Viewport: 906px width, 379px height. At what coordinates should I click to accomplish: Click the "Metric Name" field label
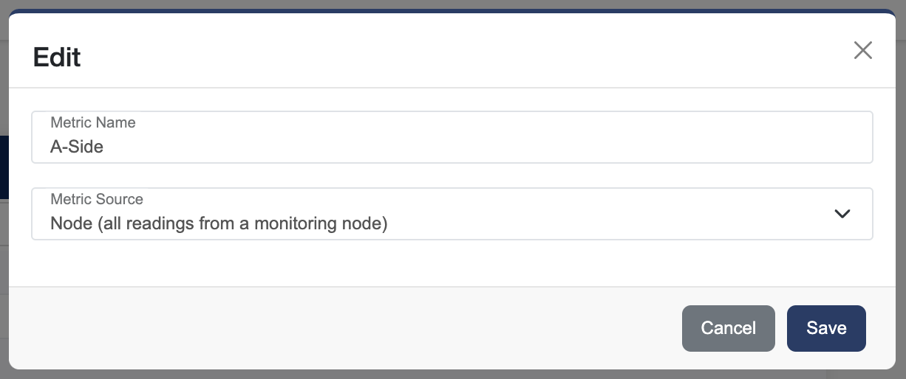coord(93,122)
